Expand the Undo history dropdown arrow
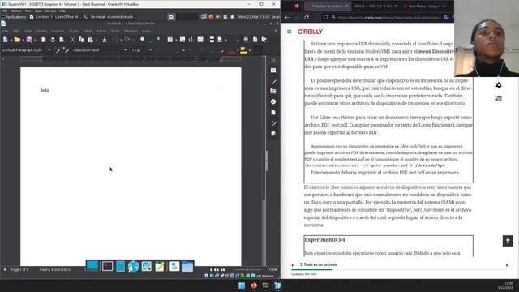The image size is (519, 292). coord(120,40)
